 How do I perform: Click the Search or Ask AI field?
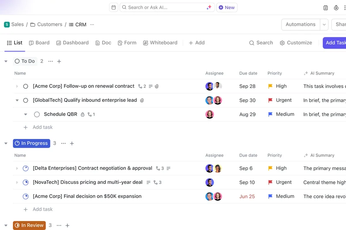(x=164, y=7)
